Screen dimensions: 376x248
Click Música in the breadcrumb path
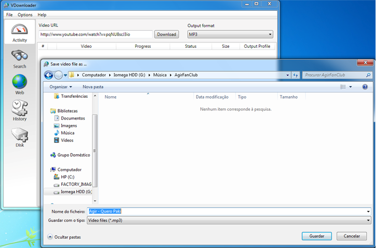pyautogui.click(x=159, y=75)
